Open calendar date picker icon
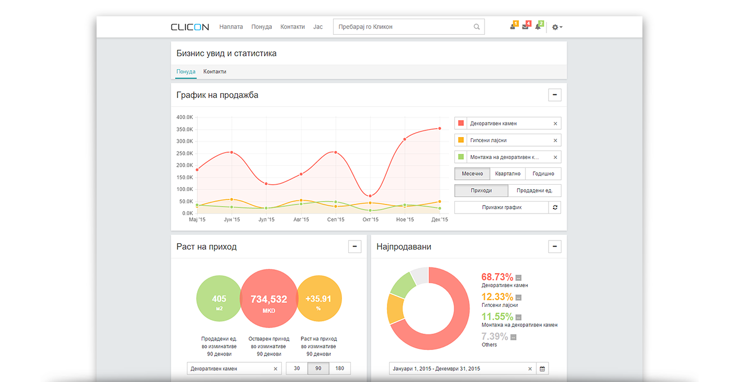This screenshot has width=739, height=382. coord(542,369)
